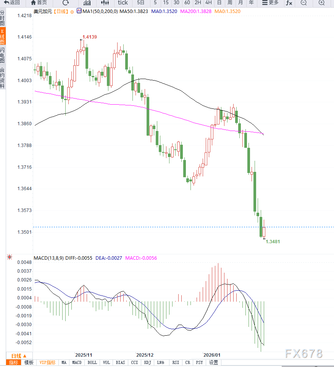Click the MA1 indicator image icon

79,11
